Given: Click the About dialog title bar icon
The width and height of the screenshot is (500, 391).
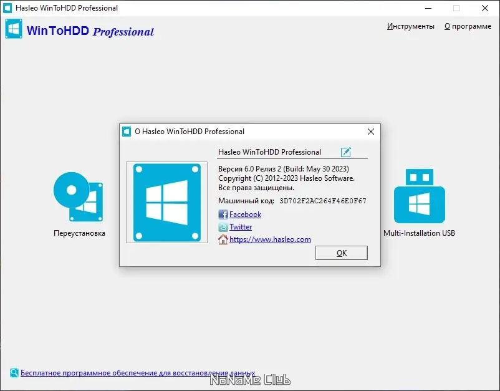Looking at the screenshot, I should [127, 132].
